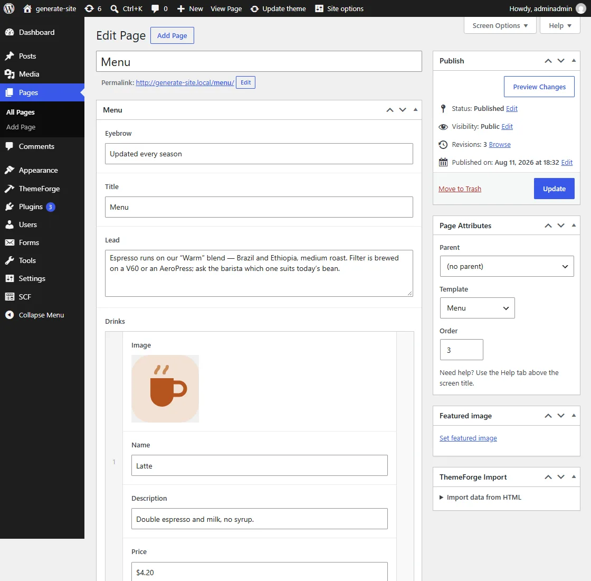Screen dimensions: 591x581
Task: Click the Dashboard gauge icon
Action: [x=9, y=32]
